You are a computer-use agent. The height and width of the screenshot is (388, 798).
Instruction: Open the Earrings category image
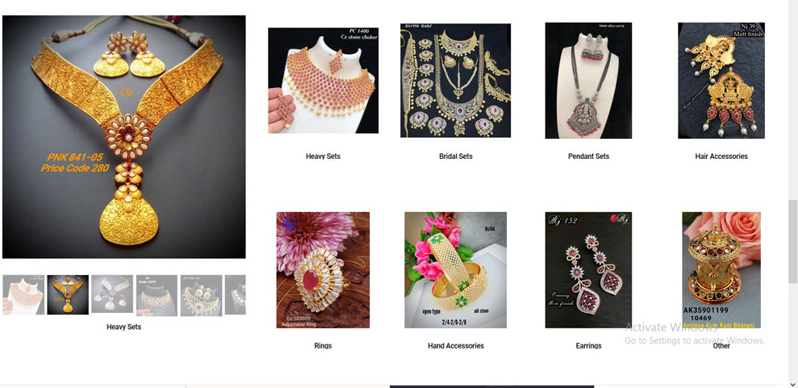(588, 270)
